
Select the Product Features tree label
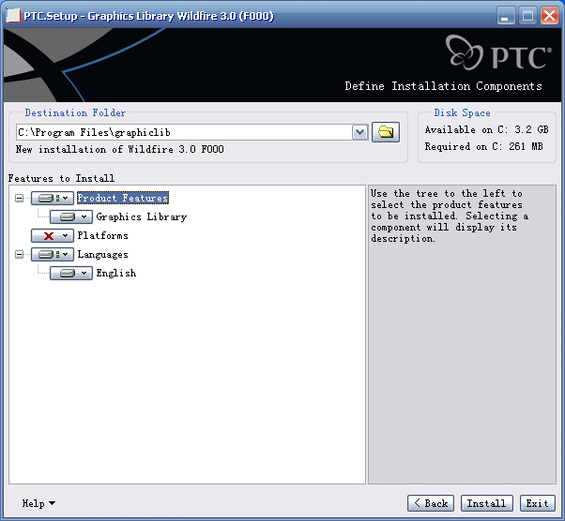point(122,198)
